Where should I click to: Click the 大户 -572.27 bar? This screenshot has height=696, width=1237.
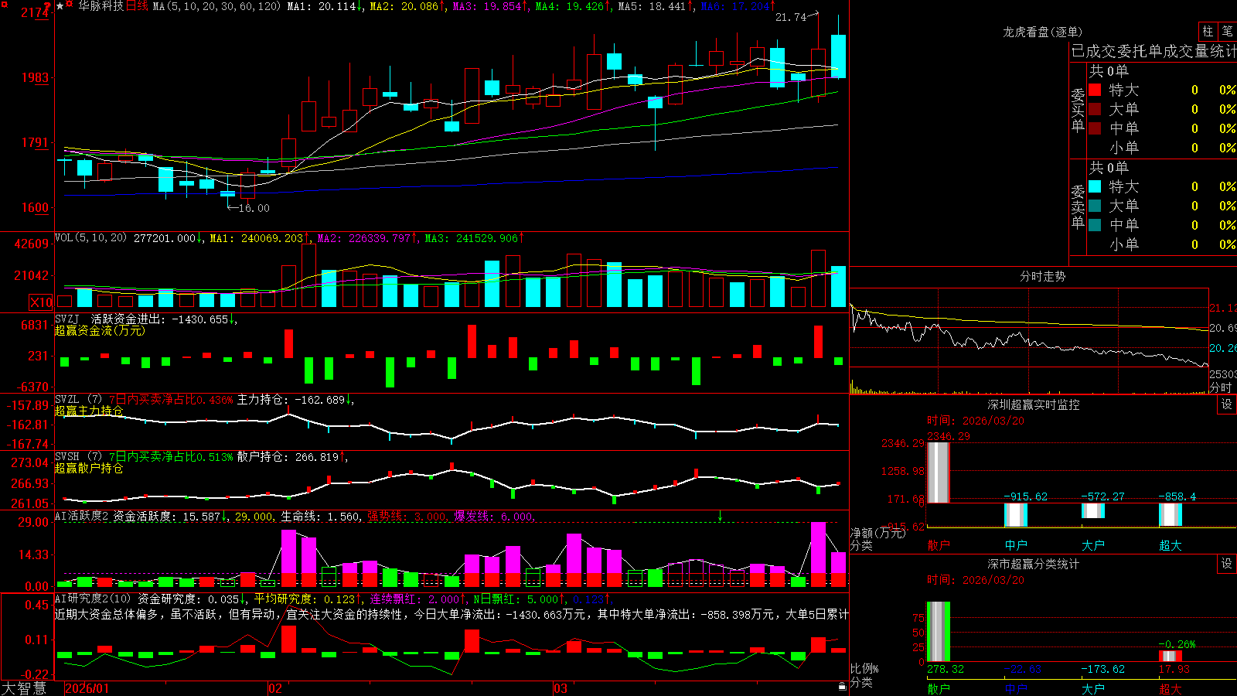coord(1093,510)
